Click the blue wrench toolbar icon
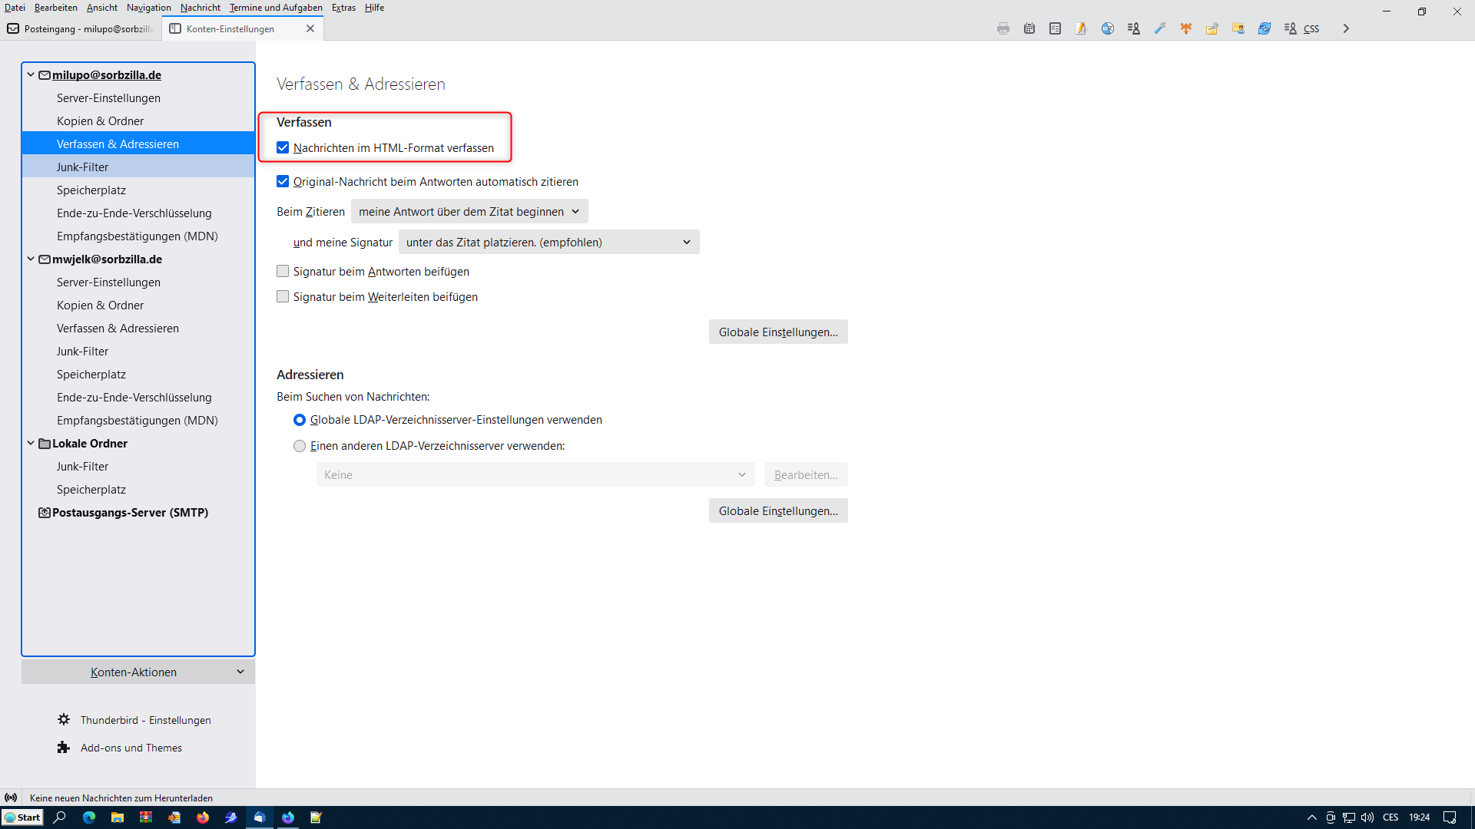 pyautogui.click(x=1160, y=28)
